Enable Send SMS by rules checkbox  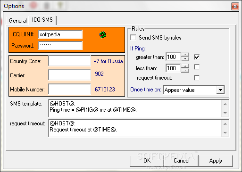pos(133,38)
